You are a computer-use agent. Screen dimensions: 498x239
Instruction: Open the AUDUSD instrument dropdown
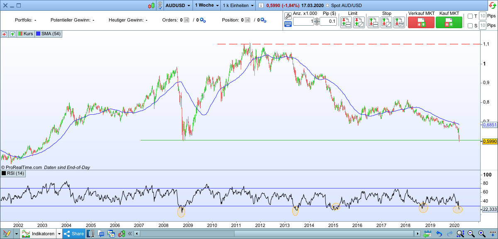pyautogui.click(x=189, y=5)
